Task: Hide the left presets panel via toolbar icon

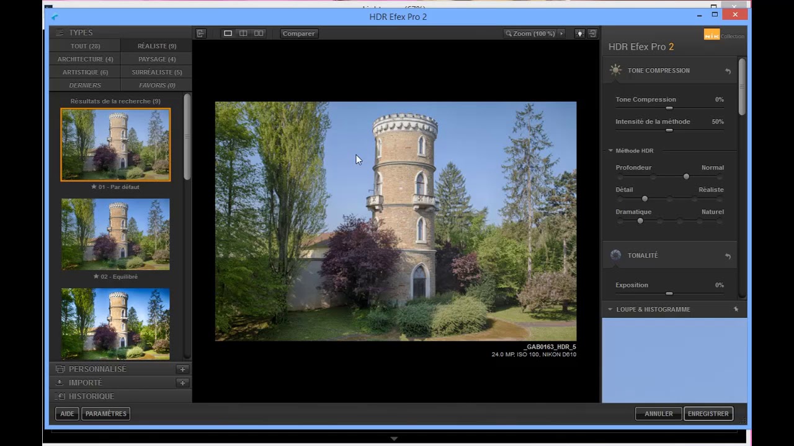Action: tap(200, 33)
